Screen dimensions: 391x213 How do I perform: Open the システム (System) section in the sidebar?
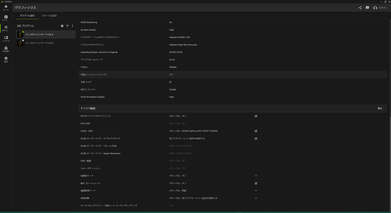(x=5, y=39)
